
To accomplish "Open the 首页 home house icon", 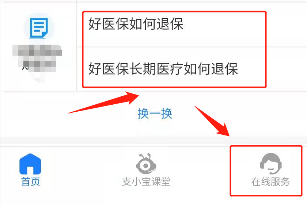I will (30, 164).
